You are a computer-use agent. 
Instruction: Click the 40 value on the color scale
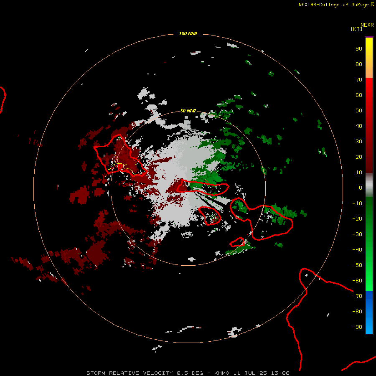coord(359,126)
